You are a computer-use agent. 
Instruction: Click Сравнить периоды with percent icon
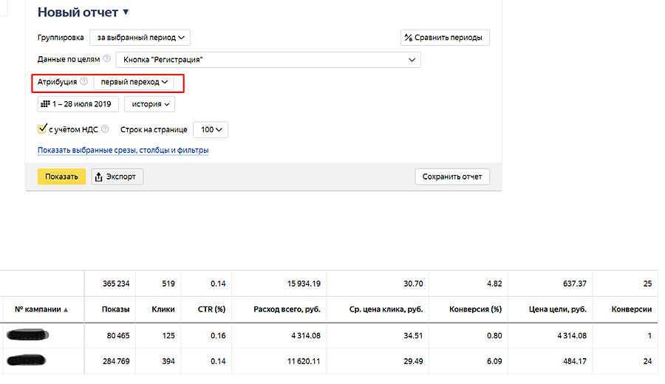tap(445, 38)
